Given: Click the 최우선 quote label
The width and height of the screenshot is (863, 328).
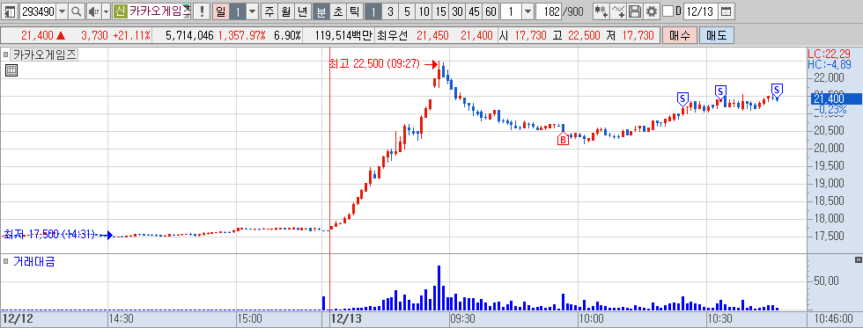Looking at the screenshot, I should [393, 36].
